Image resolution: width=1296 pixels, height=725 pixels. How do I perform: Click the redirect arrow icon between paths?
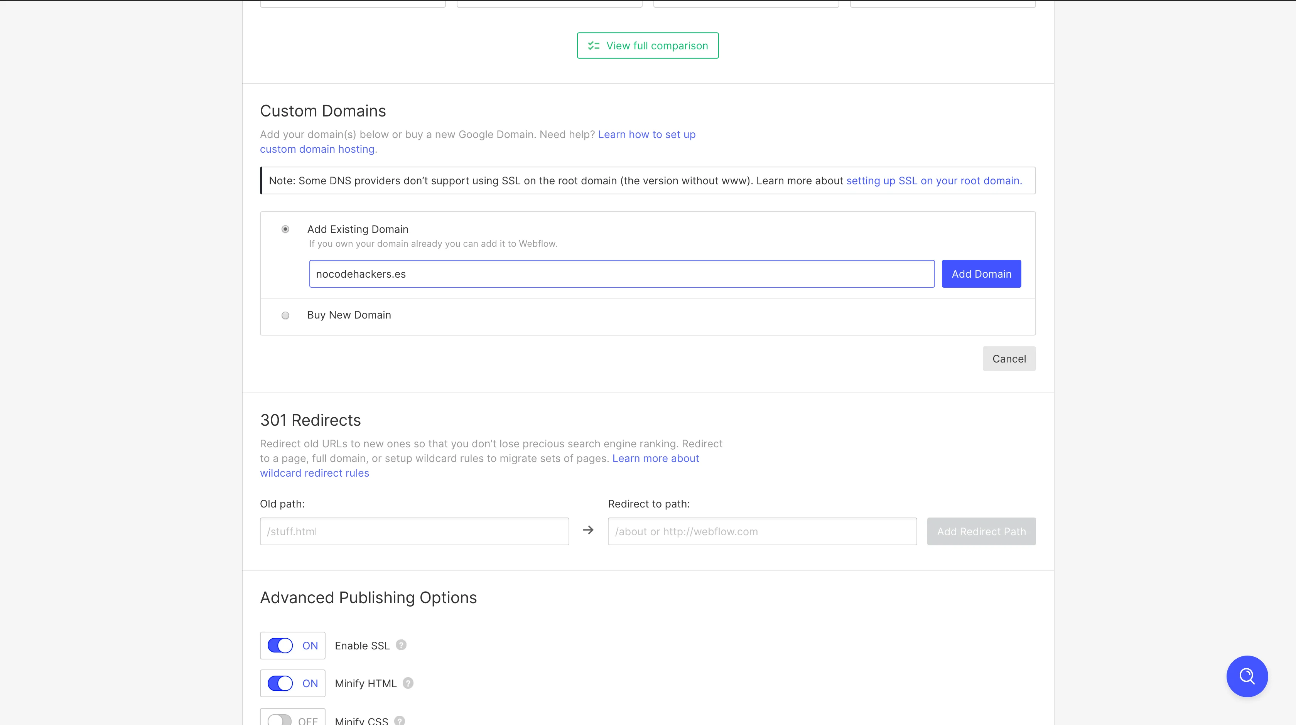tap(588, 530)
